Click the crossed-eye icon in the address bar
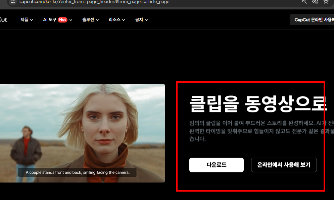The height and width of the screenshot is (200, 334). click(315, 2)
